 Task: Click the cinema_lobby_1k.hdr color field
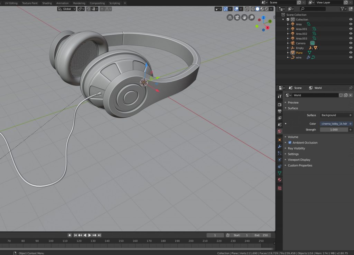point(334,124)
